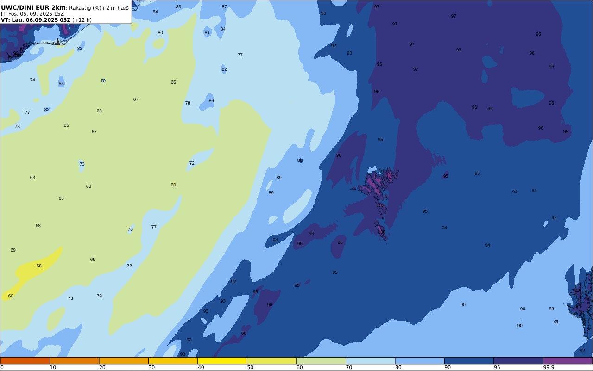Click the humidity value '65' on the map
The image size is (593, 371).
point(66,125)
